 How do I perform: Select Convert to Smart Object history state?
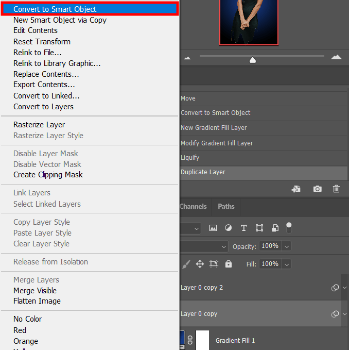[x=264, y=113]
